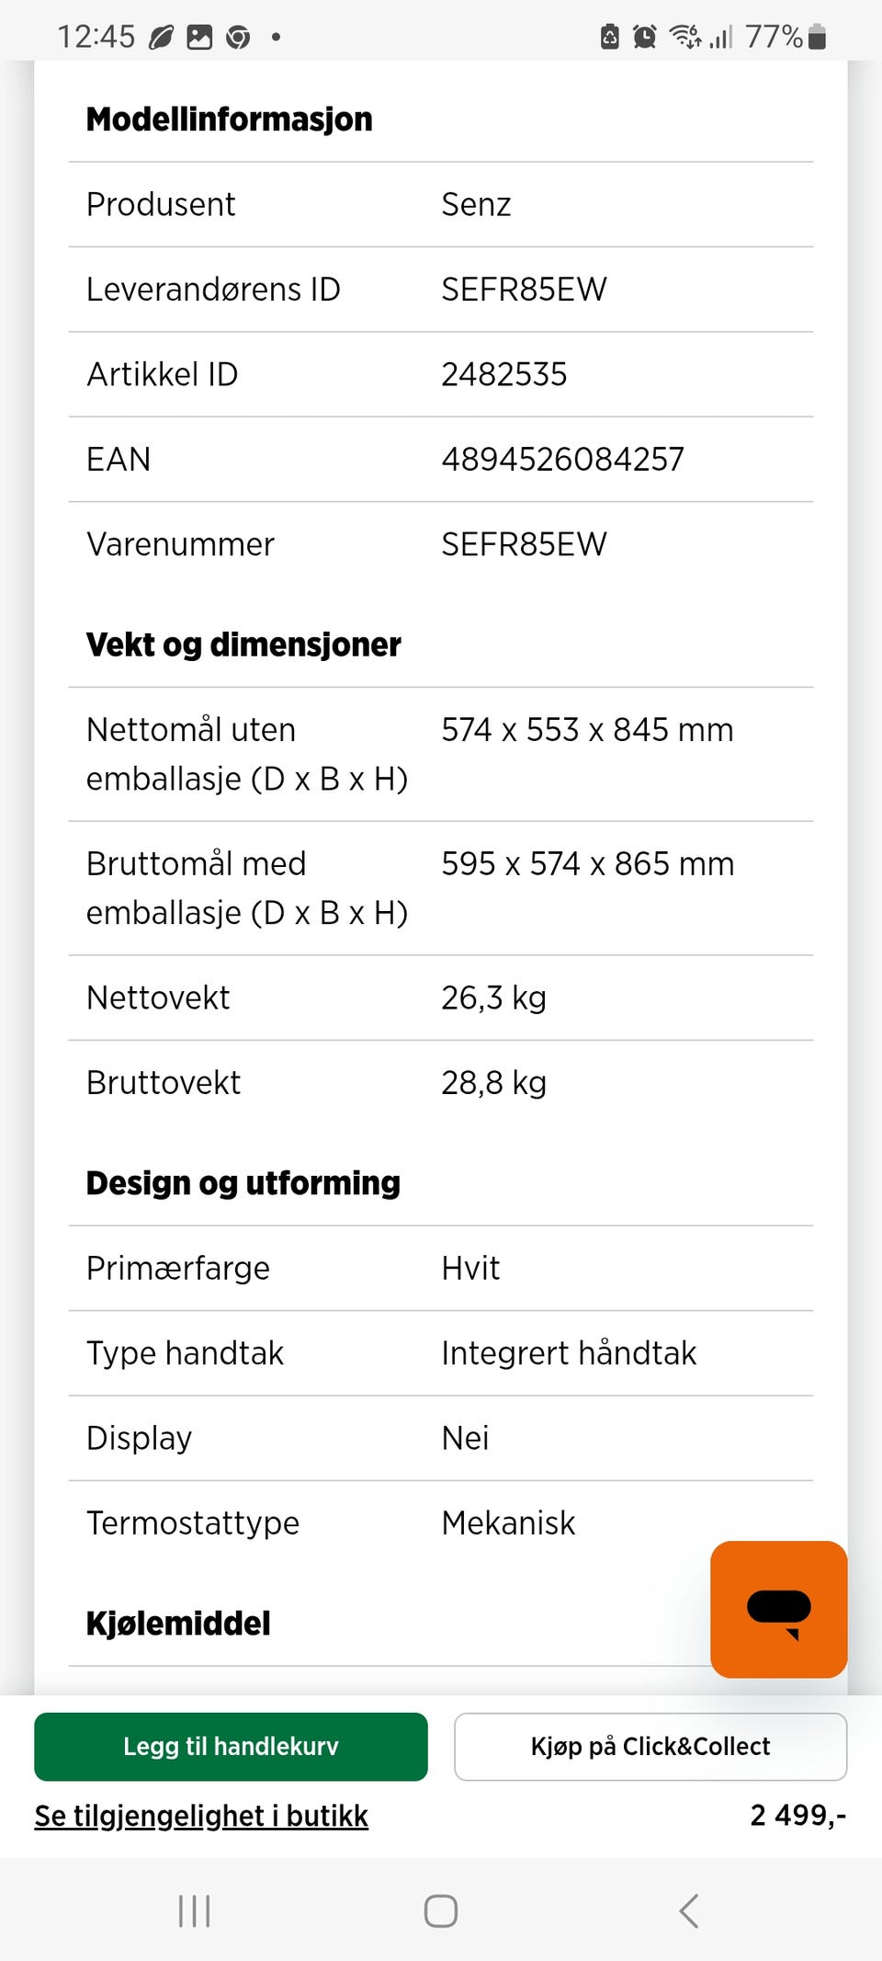Tap the Modellinformasjon section heading
Viewport: 882px width, 1961px height.
pos(229,120)
